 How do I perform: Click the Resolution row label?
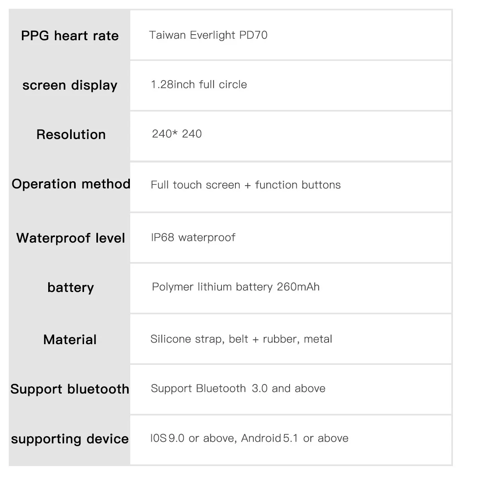(71, 135)
